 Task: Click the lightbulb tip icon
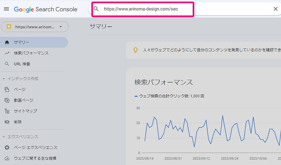click(136, 50)
